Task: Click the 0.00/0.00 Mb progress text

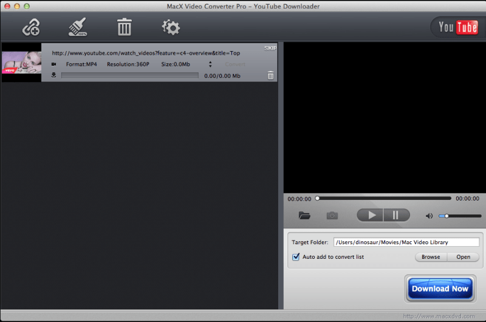Action: click(222, 75)
